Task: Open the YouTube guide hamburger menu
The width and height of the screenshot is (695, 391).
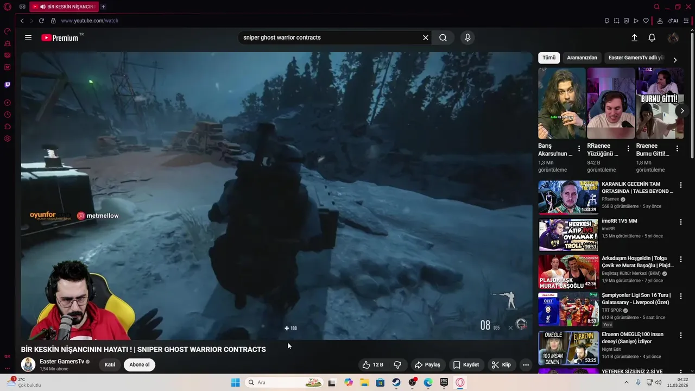Action: coord(28,37)
